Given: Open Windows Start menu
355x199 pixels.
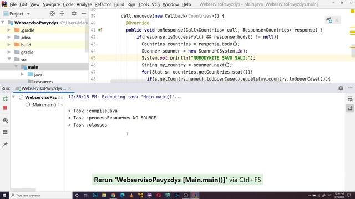Looking at the screenshot, I should point(4,195).
